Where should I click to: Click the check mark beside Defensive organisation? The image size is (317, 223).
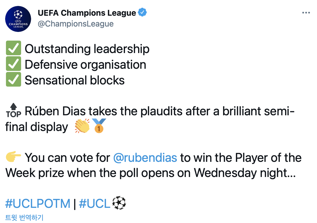13,65
